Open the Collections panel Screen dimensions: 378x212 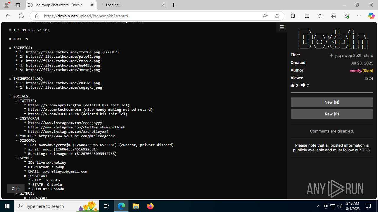tap(333, 16)
